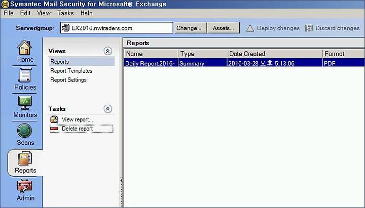Screen dimensions: 365x208
Task: Open the Home section in sidebar
Action: click(x=25, y=51)
